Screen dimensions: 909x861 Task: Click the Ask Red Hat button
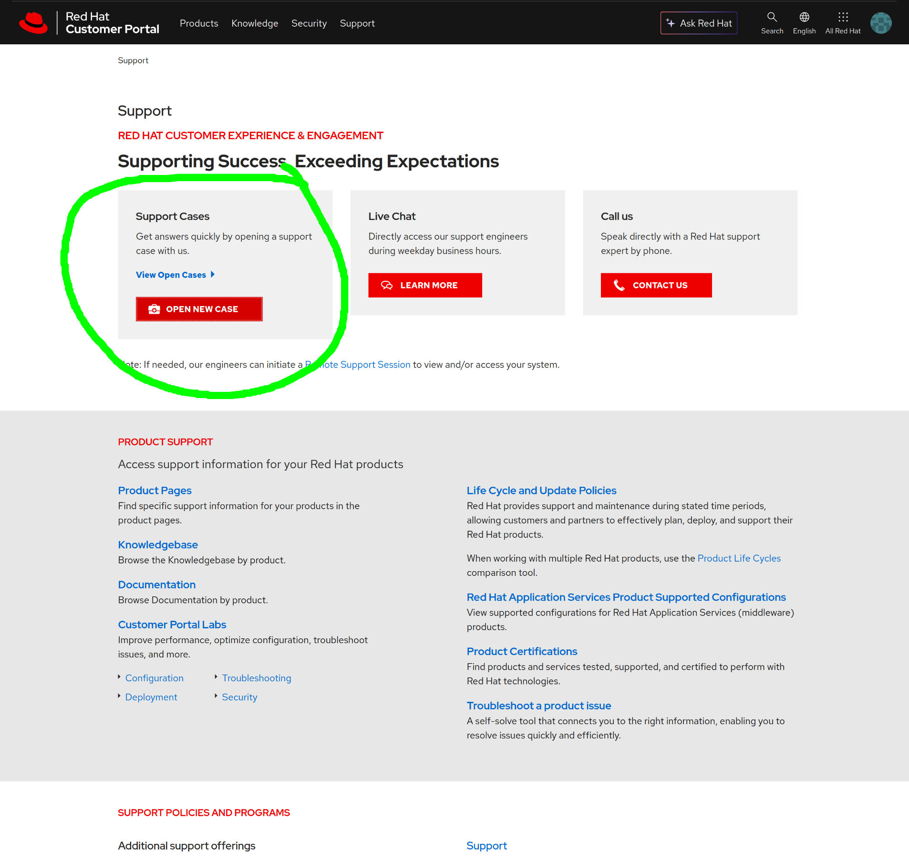699,23
